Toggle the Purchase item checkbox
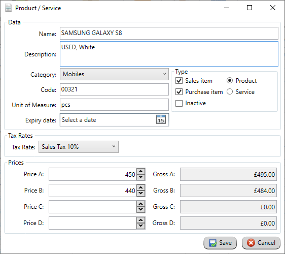Viewport: 285px width, 254px height. [x=179, y=92]
